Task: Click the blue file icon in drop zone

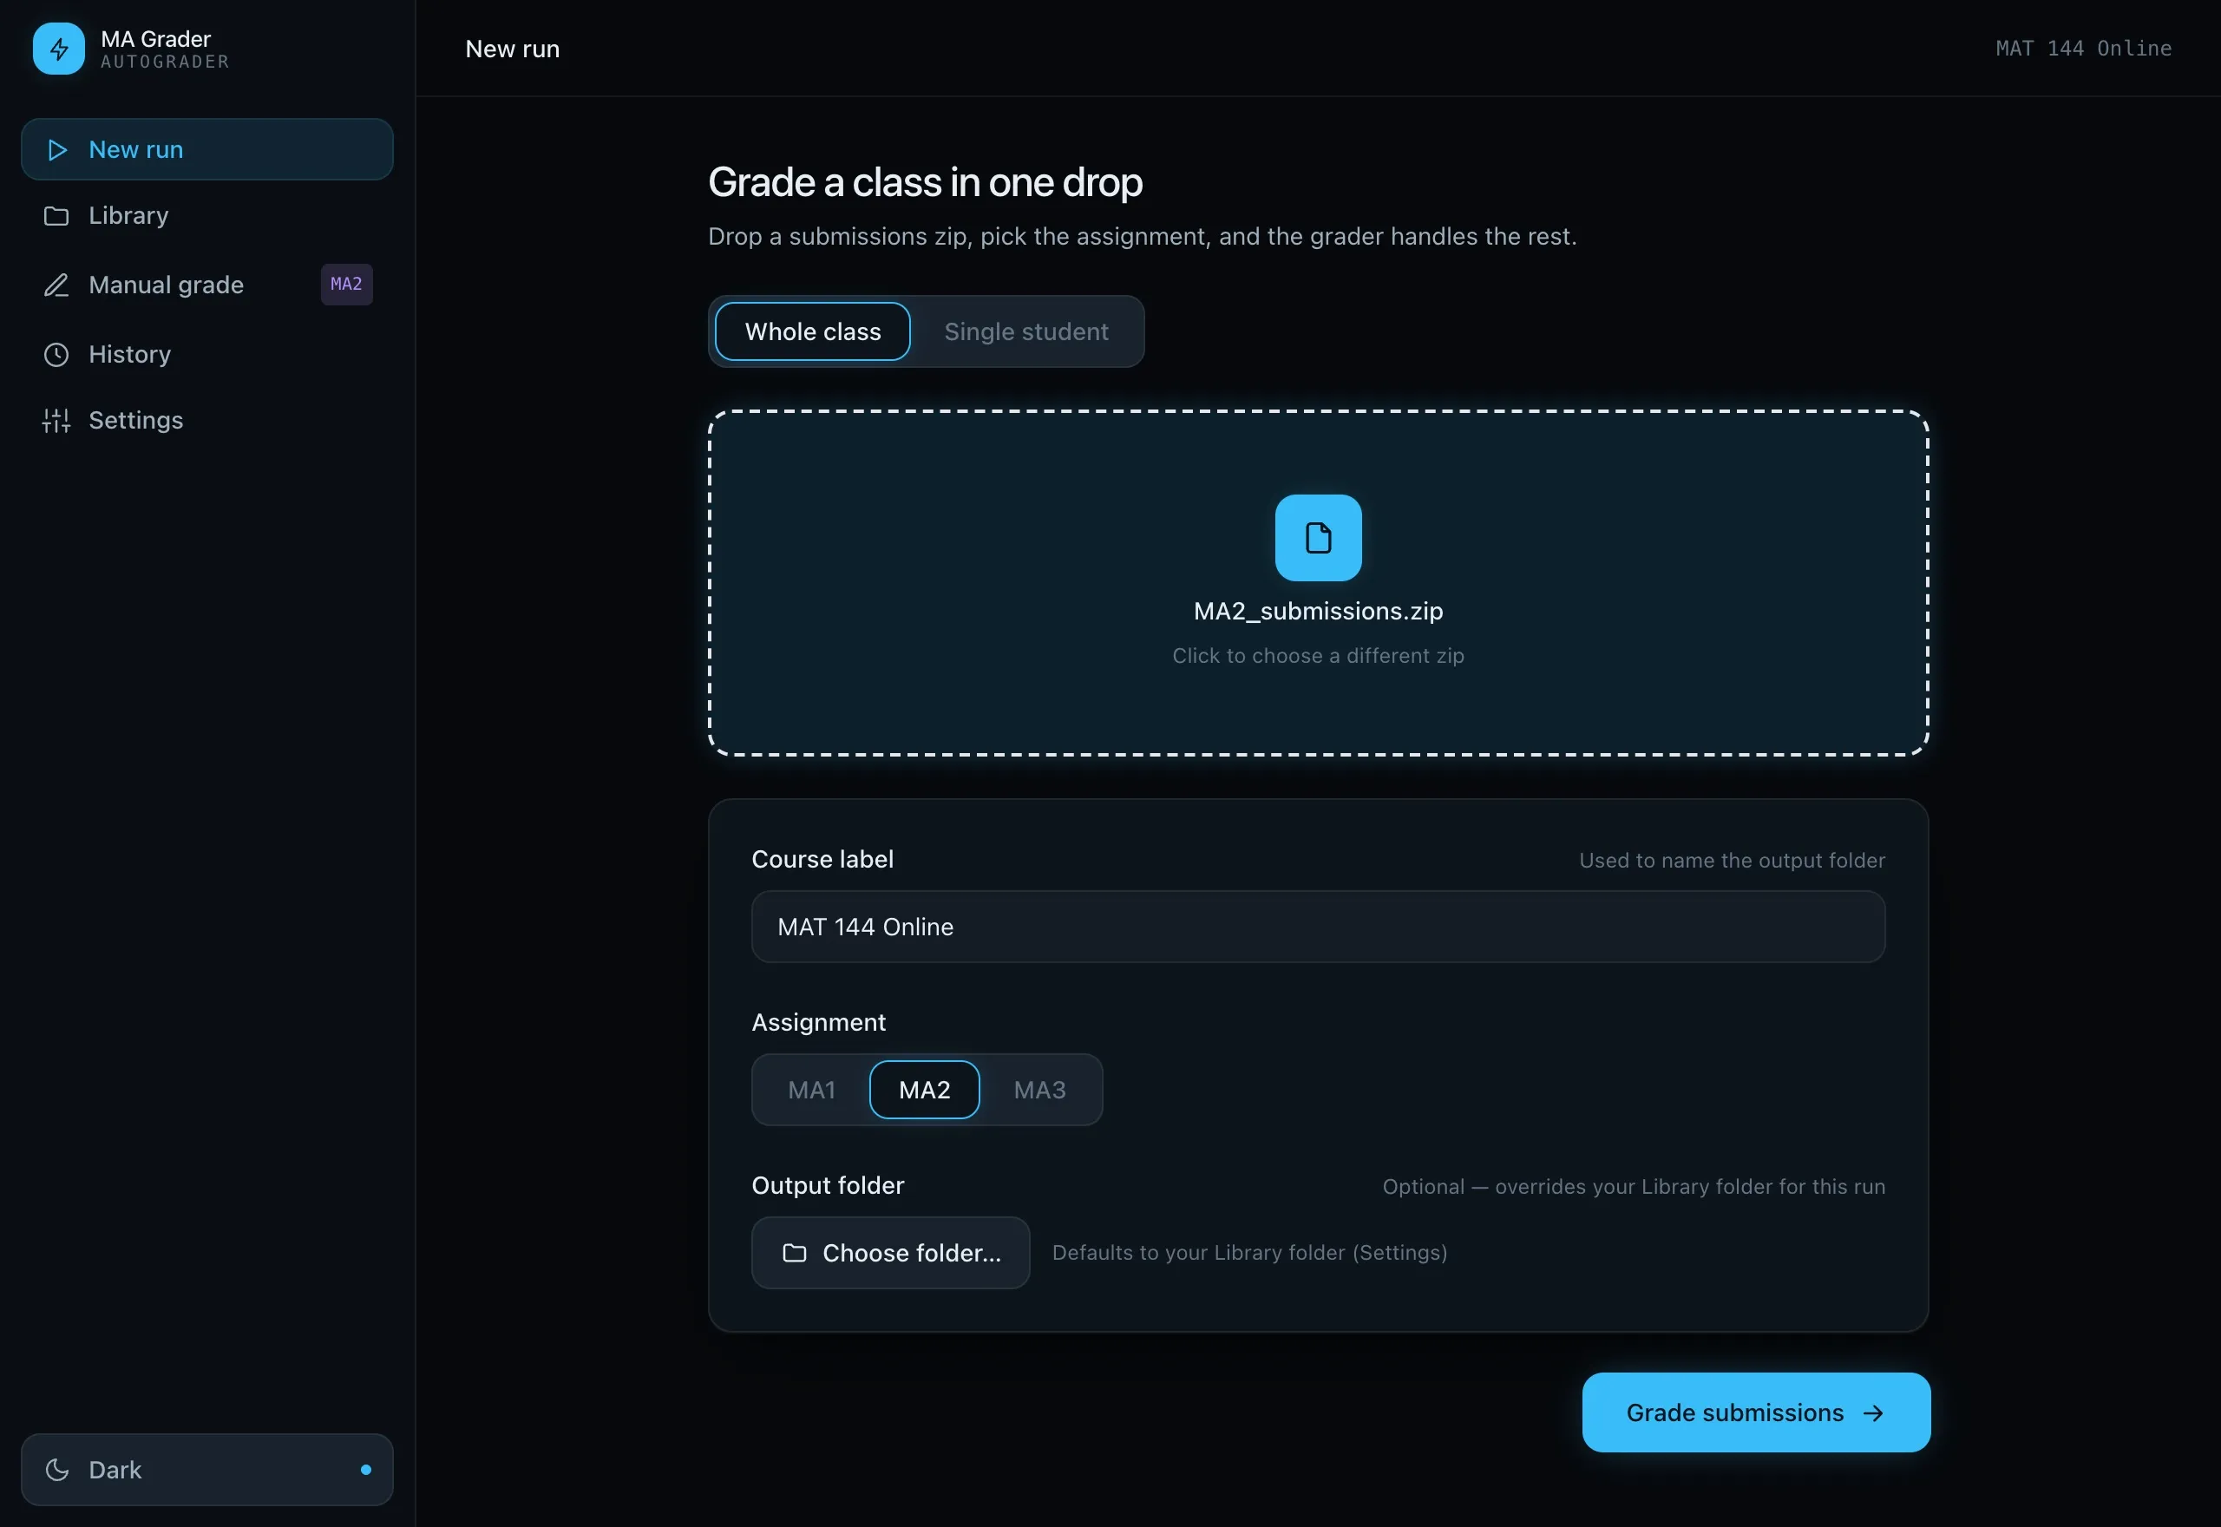Action: pyautogui.click(x=1318, y=538)
